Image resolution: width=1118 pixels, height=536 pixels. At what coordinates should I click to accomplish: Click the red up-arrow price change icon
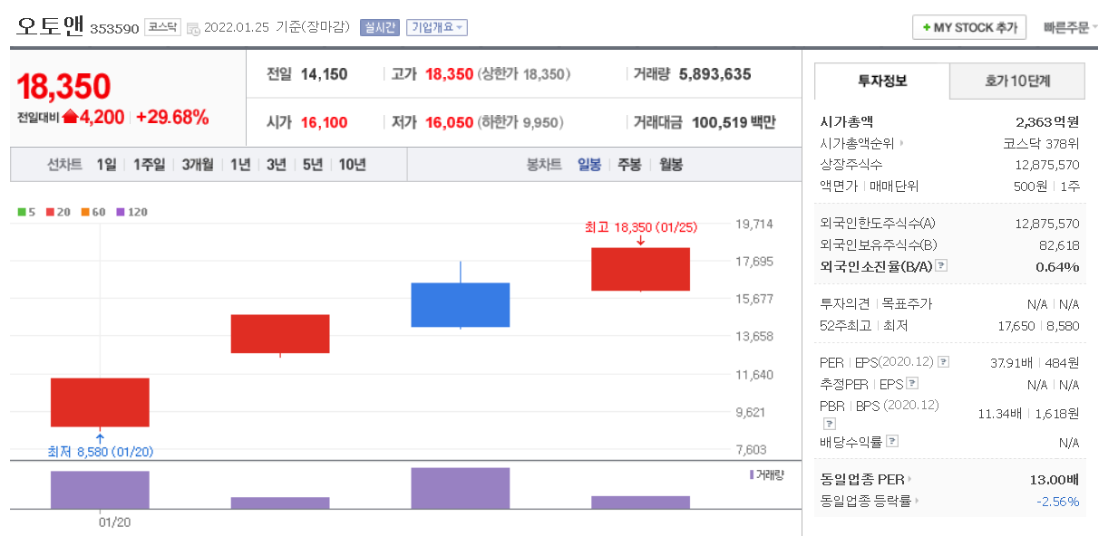[70, 117]
